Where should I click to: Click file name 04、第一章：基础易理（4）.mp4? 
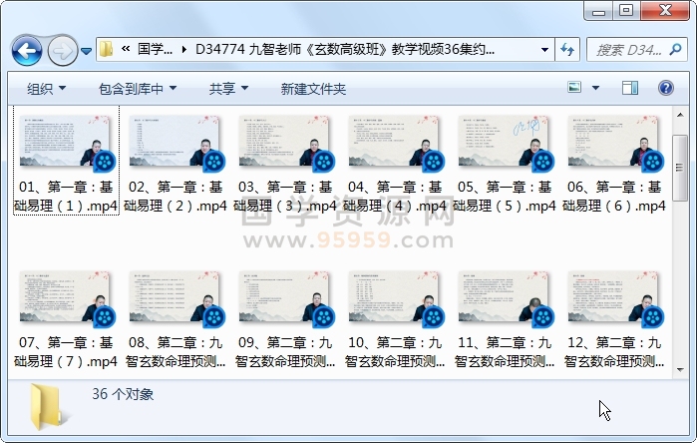395,197
